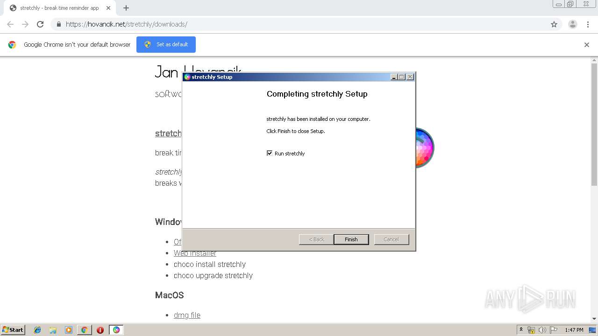Minimize the stretchly Setup window
598x336 pixels.
(x=394, y=77)
